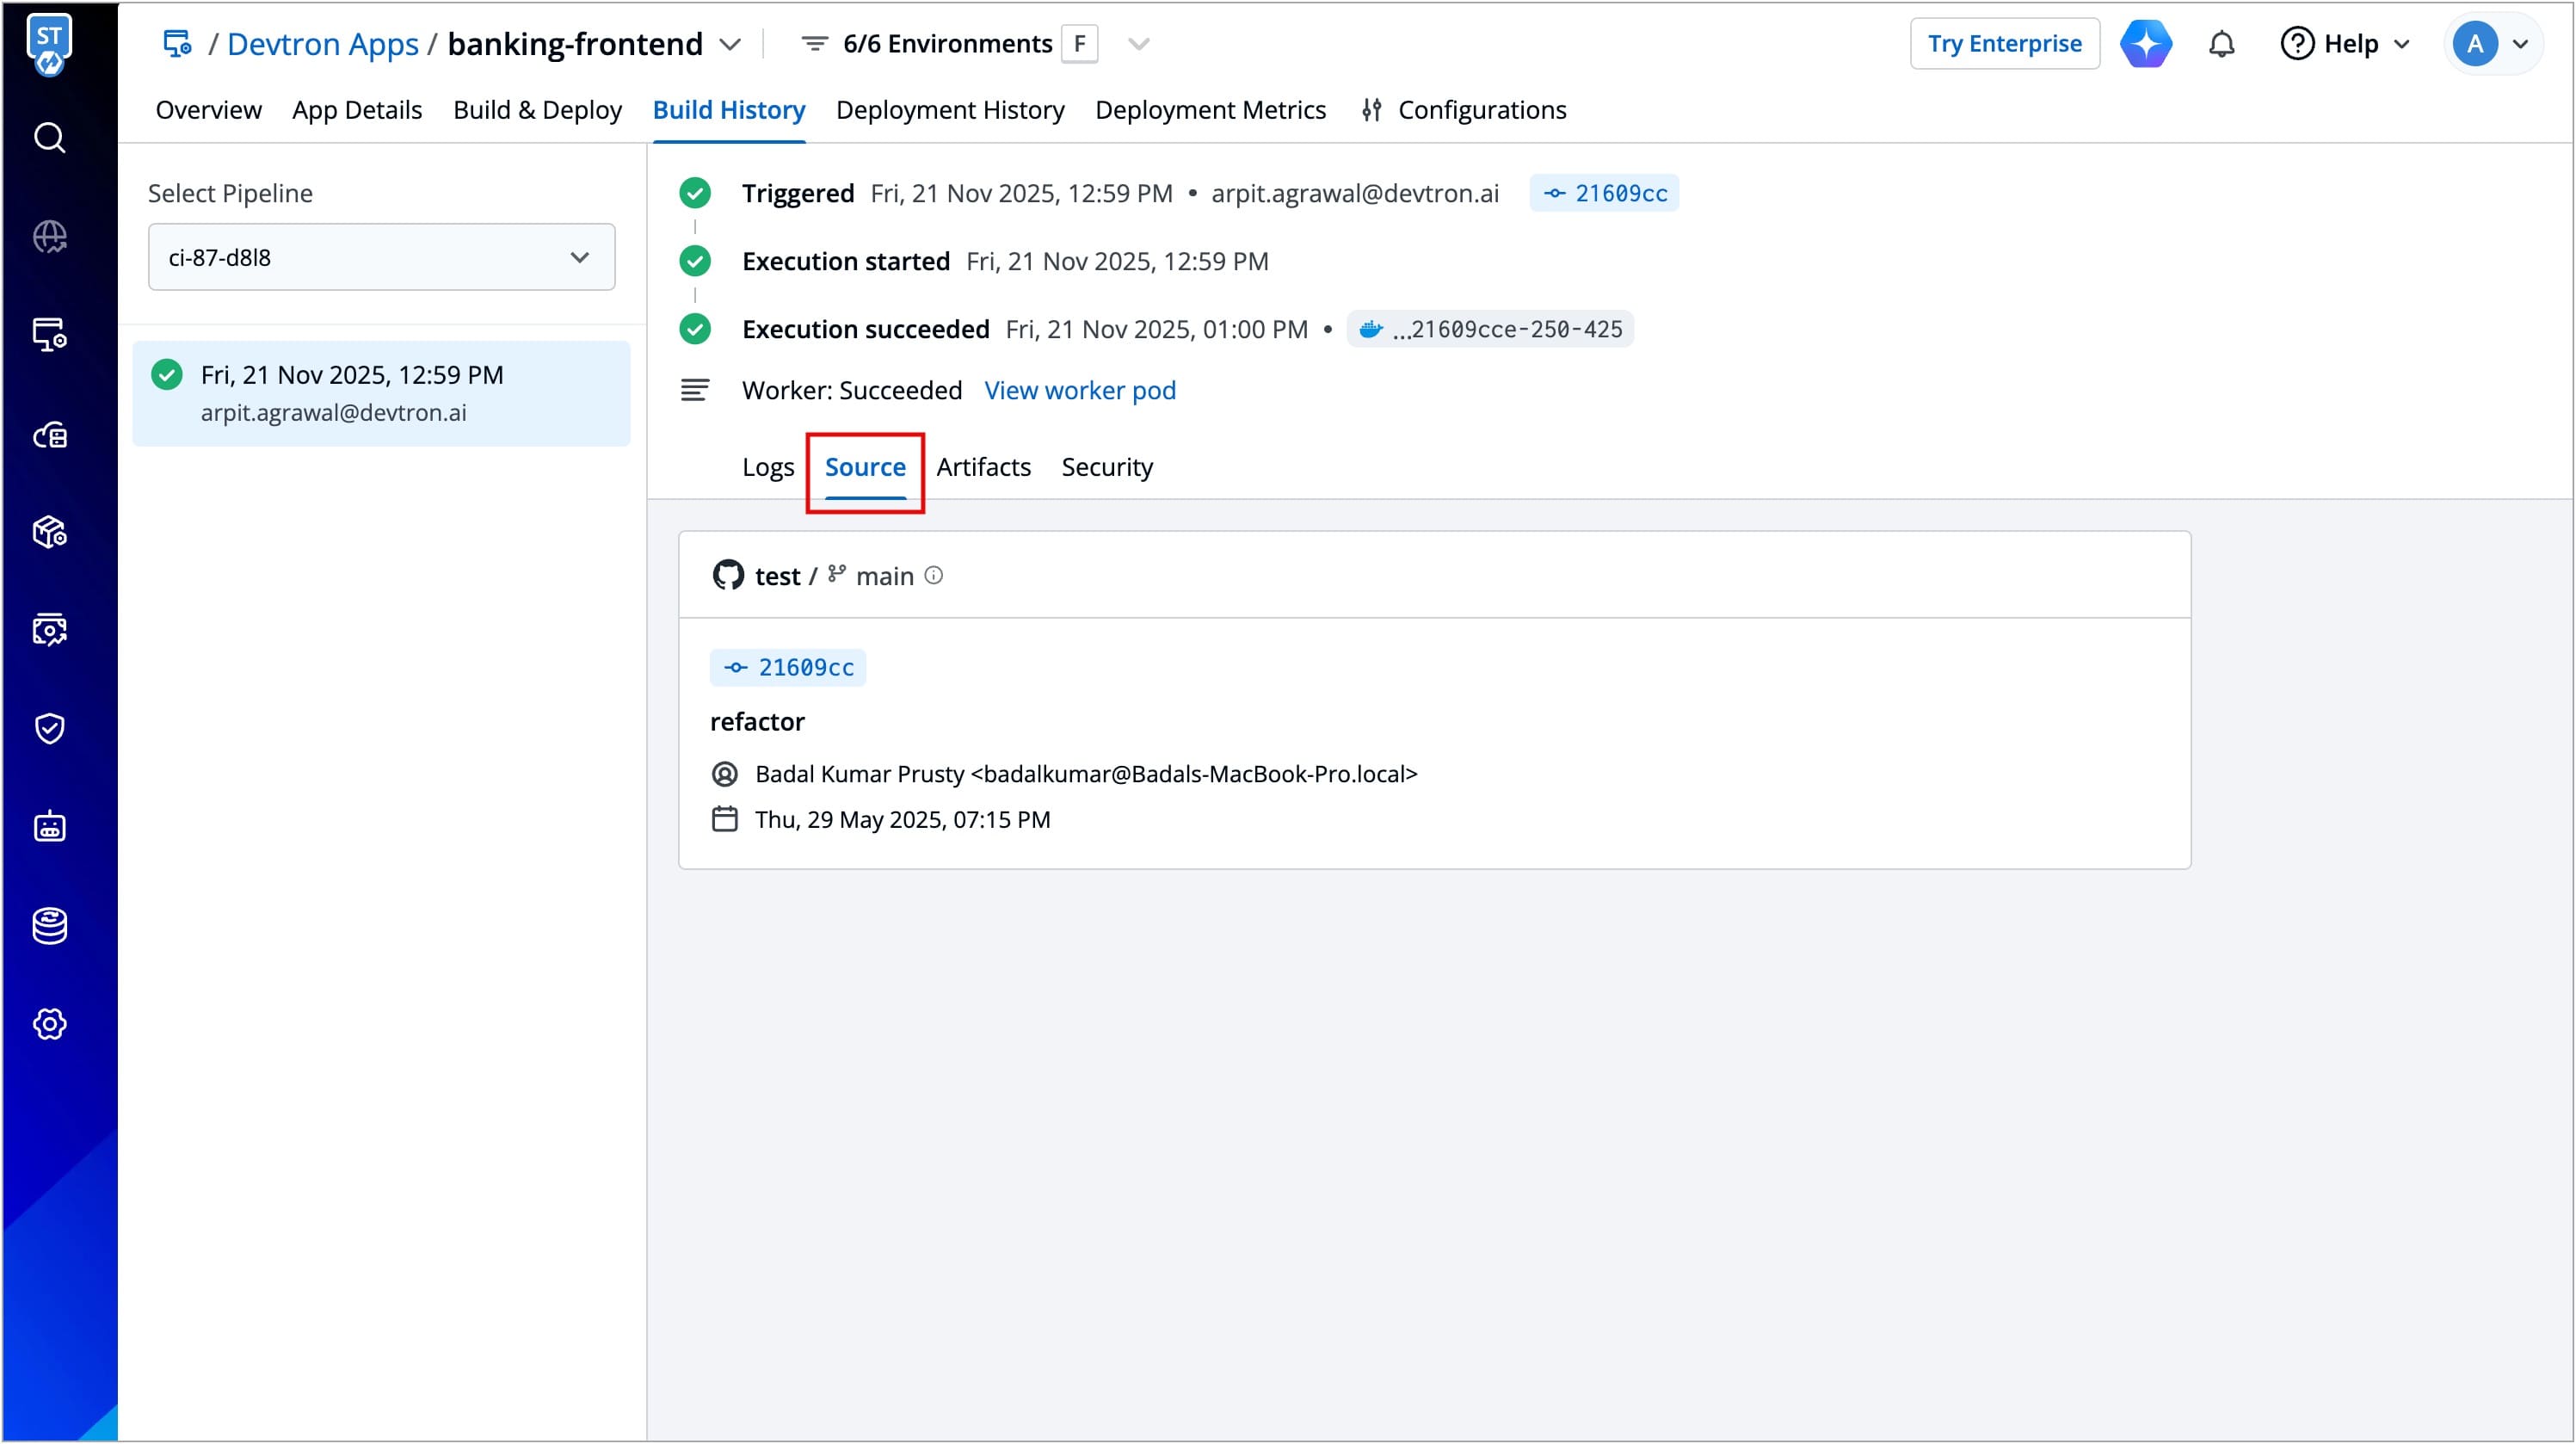Switch to the Artifacts tab
This screenshot has height=1444, width=2576.
coord(982,467)
